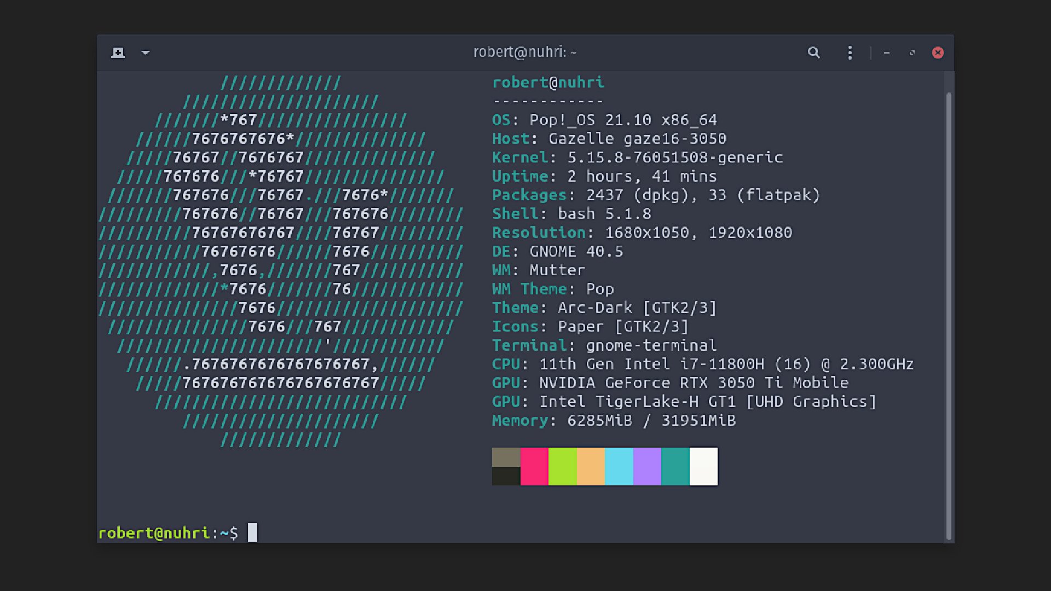
Task: Open the three-dot menu for preferences
Action: point(850,53)
